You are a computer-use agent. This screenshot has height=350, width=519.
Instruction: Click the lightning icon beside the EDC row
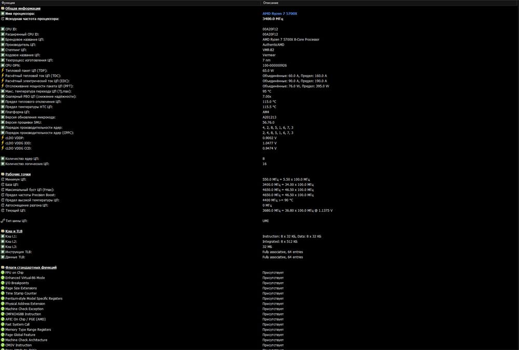tap(3, 81)
